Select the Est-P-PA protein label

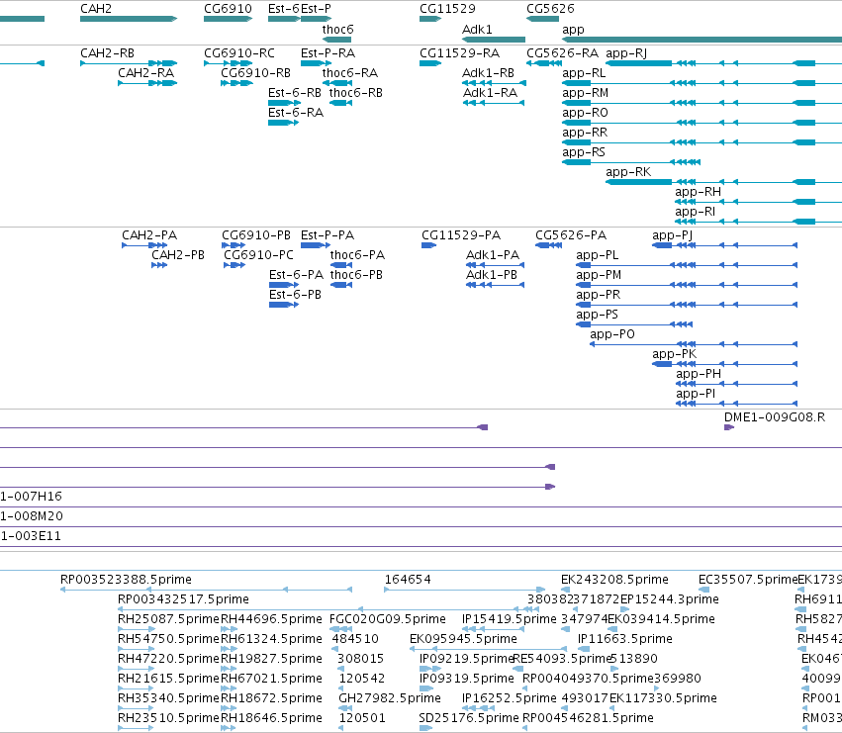[327, 235]
